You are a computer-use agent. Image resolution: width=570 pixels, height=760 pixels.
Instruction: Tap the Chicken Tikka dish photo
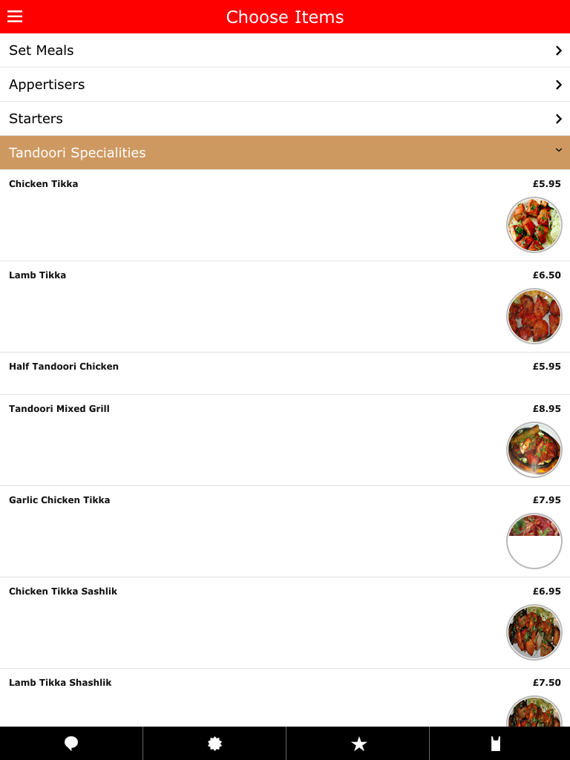pos(534,225)
